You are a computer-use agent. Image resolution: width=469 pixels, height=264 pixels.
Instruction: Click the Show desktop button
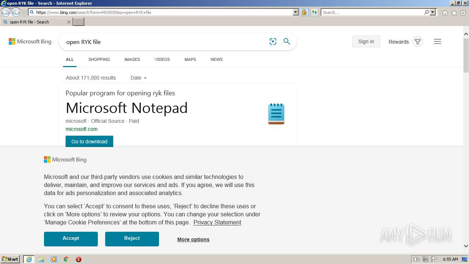click(x=465, y=259)
